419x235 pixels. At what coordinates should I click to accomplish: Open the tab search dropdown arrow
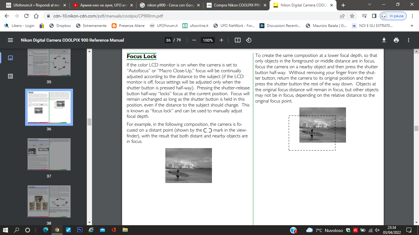click(369, 5)
